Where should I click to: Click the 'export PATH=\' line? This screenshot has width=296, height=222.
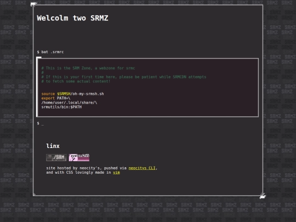(x=56, y=98)
